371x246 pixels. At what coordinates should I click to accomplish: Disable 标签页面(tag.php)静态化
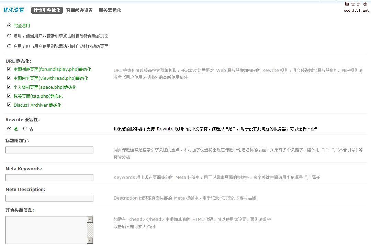click(9, 96)
